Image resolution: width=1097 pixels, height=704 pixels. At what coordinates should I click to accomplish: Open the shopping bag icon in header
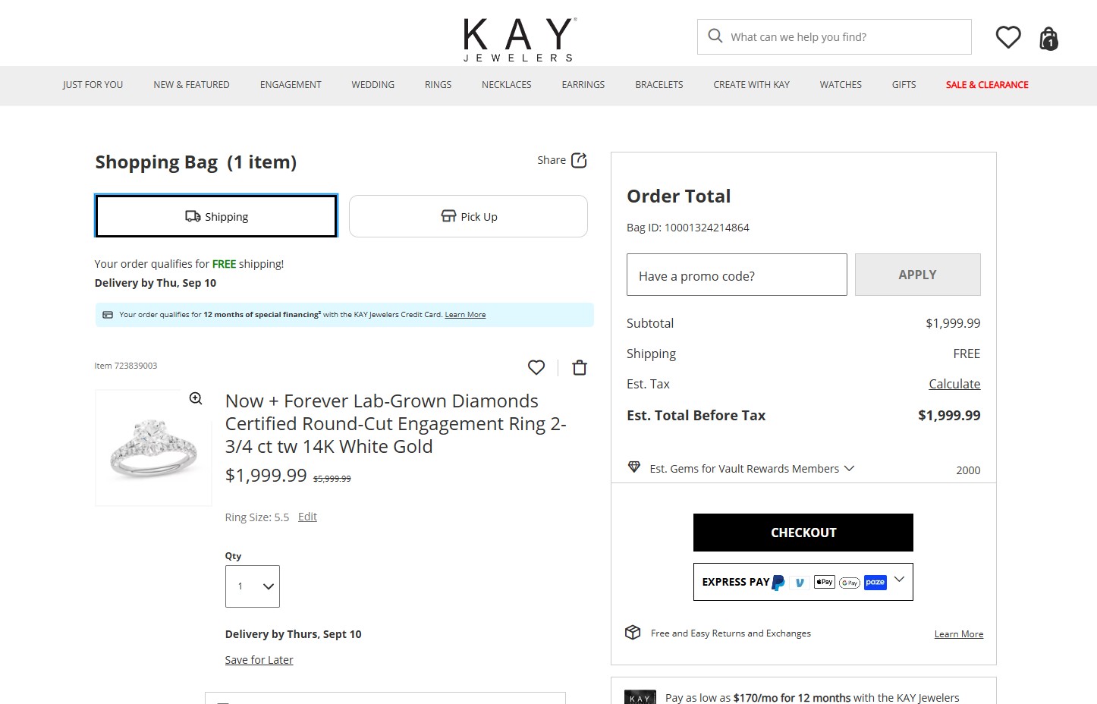1048,38
